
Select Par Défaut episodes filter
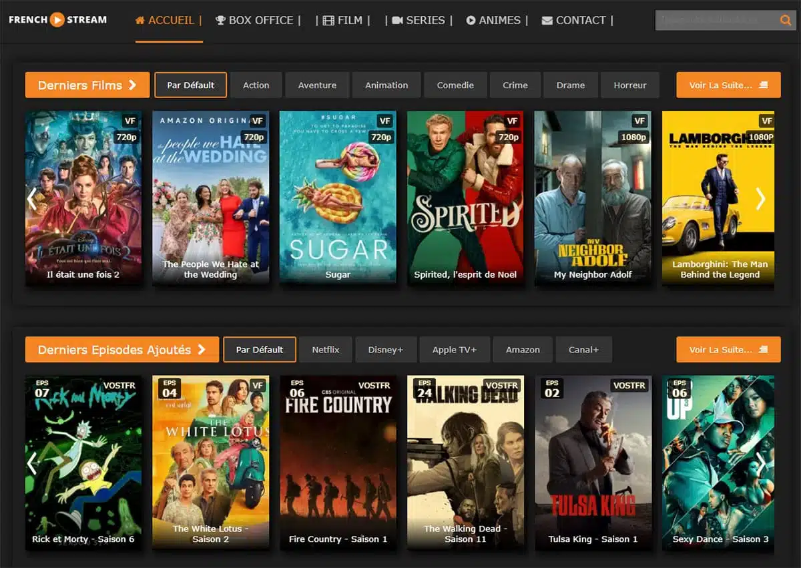260,349
